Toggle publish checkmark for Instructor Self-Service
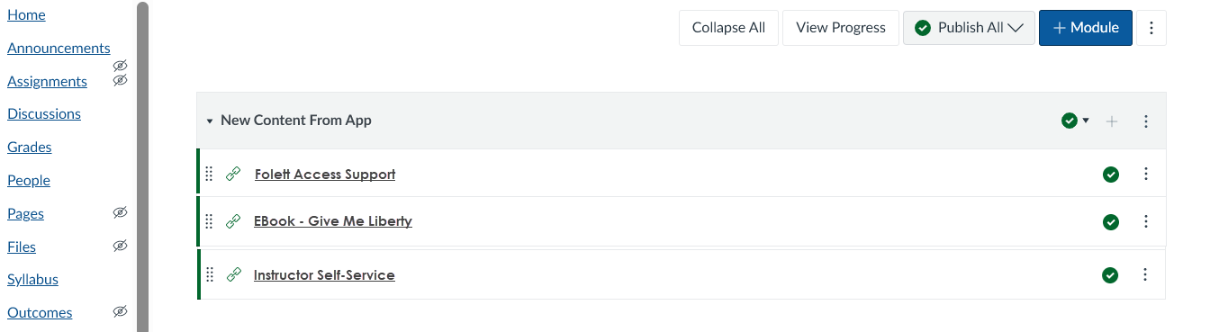Screen dimensions: 1219x332 1111,275
